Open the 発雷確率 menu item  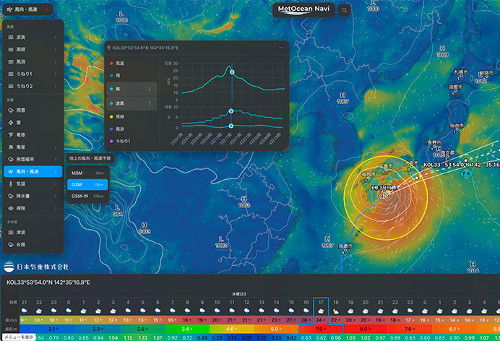tap(33, 160)
